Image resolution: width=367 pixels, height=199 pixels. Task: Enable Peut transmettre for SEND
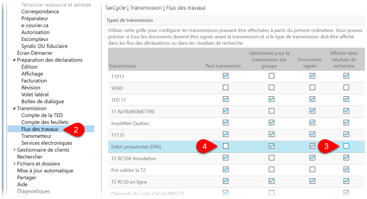coord(226,88)
